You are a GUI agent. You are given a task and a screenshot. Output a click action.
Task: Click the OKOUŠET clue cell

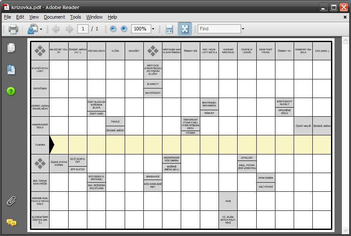(134, 51)
